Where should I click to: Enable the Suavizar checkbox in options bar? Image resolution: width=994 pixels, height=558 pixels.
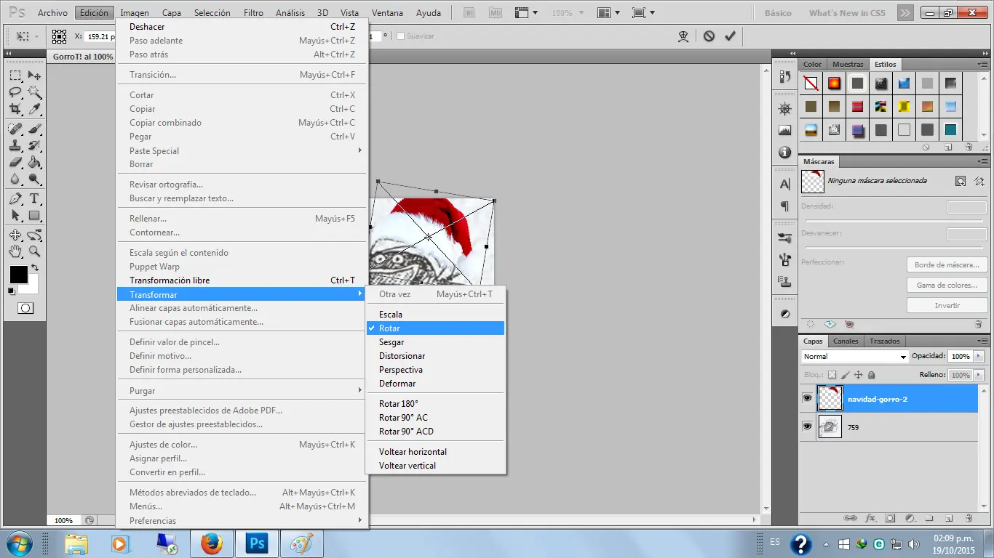(399, 36)
